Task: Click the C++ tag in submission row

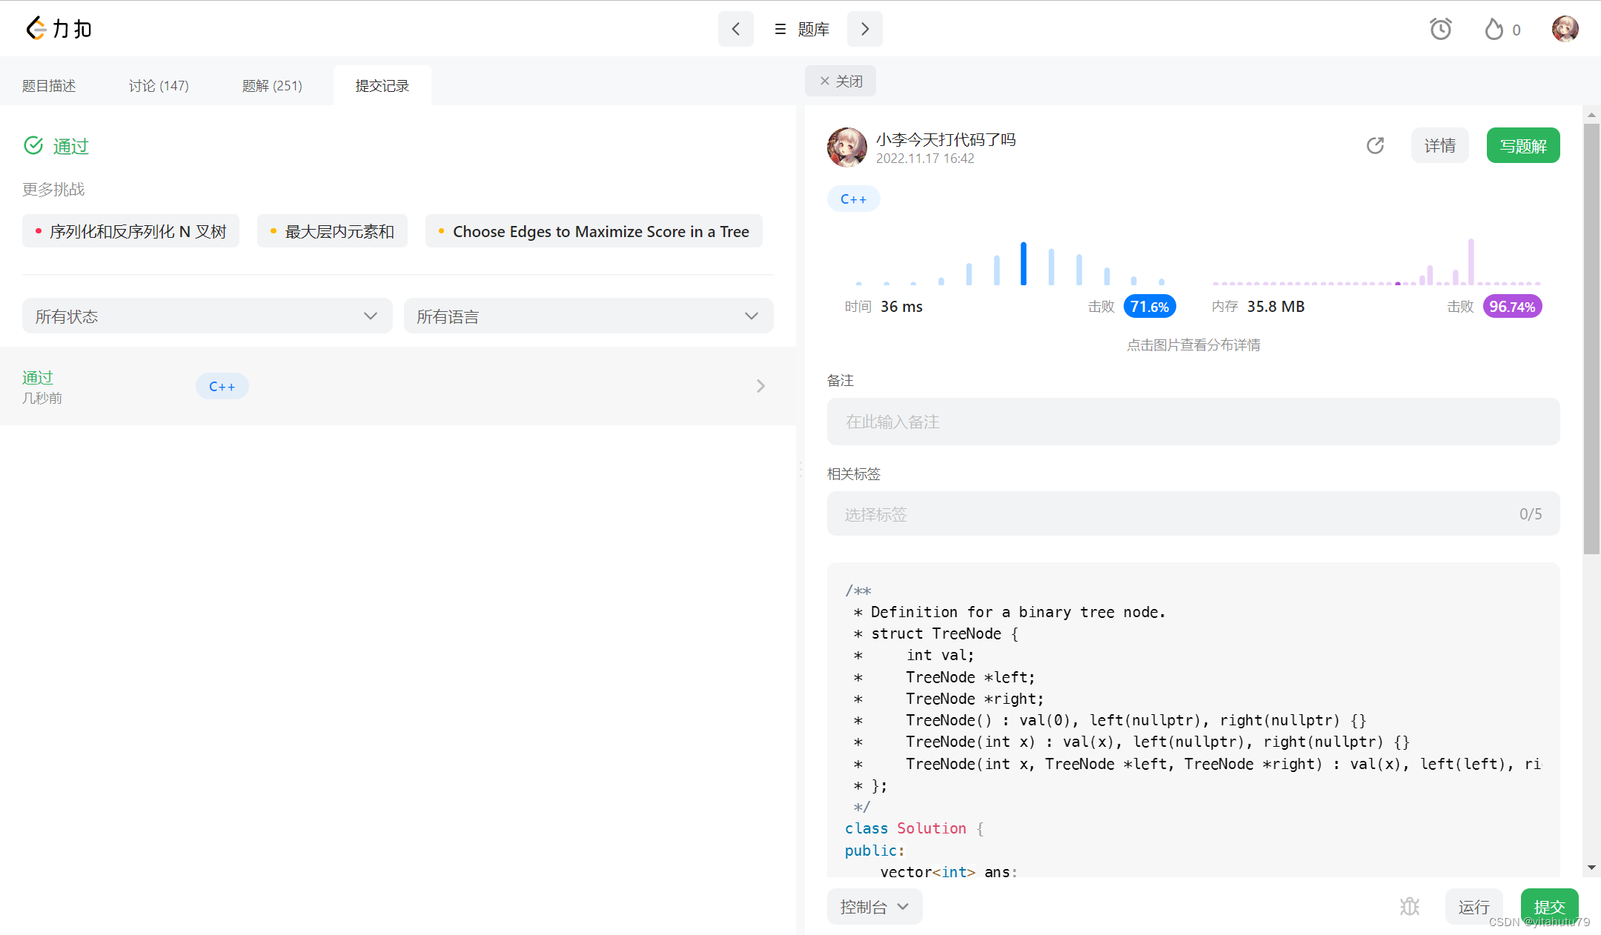Action: coord(222,386)
